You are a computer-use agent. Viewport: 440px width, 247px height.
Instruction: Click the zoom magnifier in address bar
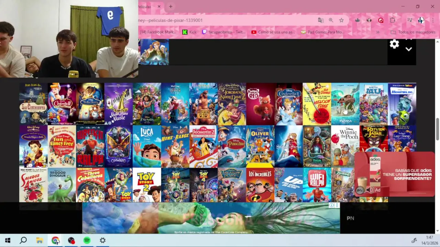tap(331, 20)
